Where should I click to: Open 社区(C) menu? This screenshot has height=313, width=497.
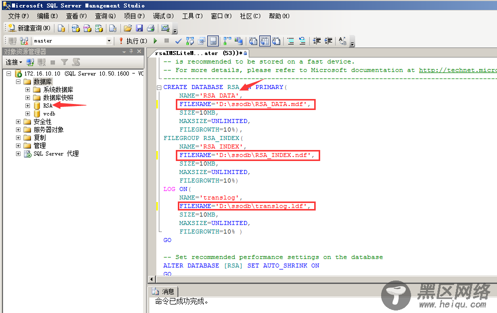click(250, 16)
